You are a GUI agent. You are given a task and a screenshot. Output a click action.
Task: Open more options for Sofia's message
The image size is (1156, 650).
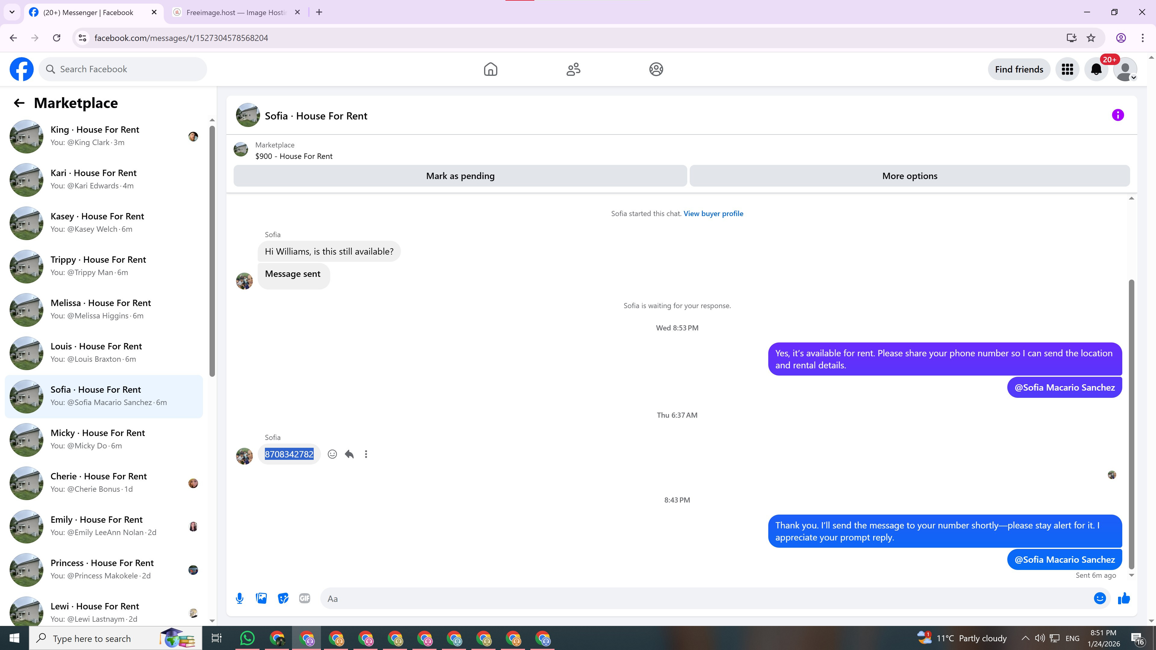pyautogui.click(x=366, y=454)
